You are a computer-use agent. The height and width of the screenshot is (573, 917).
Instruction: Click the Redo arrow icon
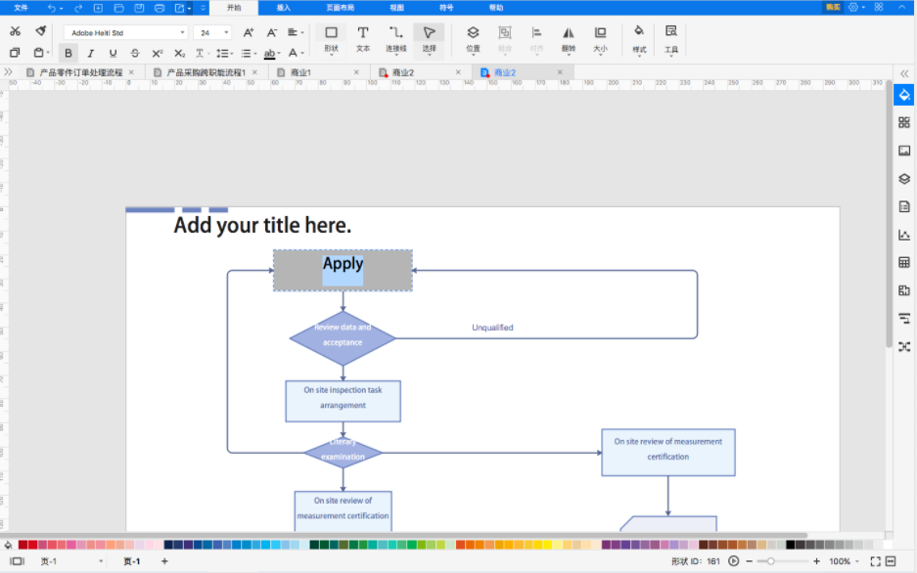point(78,8)
